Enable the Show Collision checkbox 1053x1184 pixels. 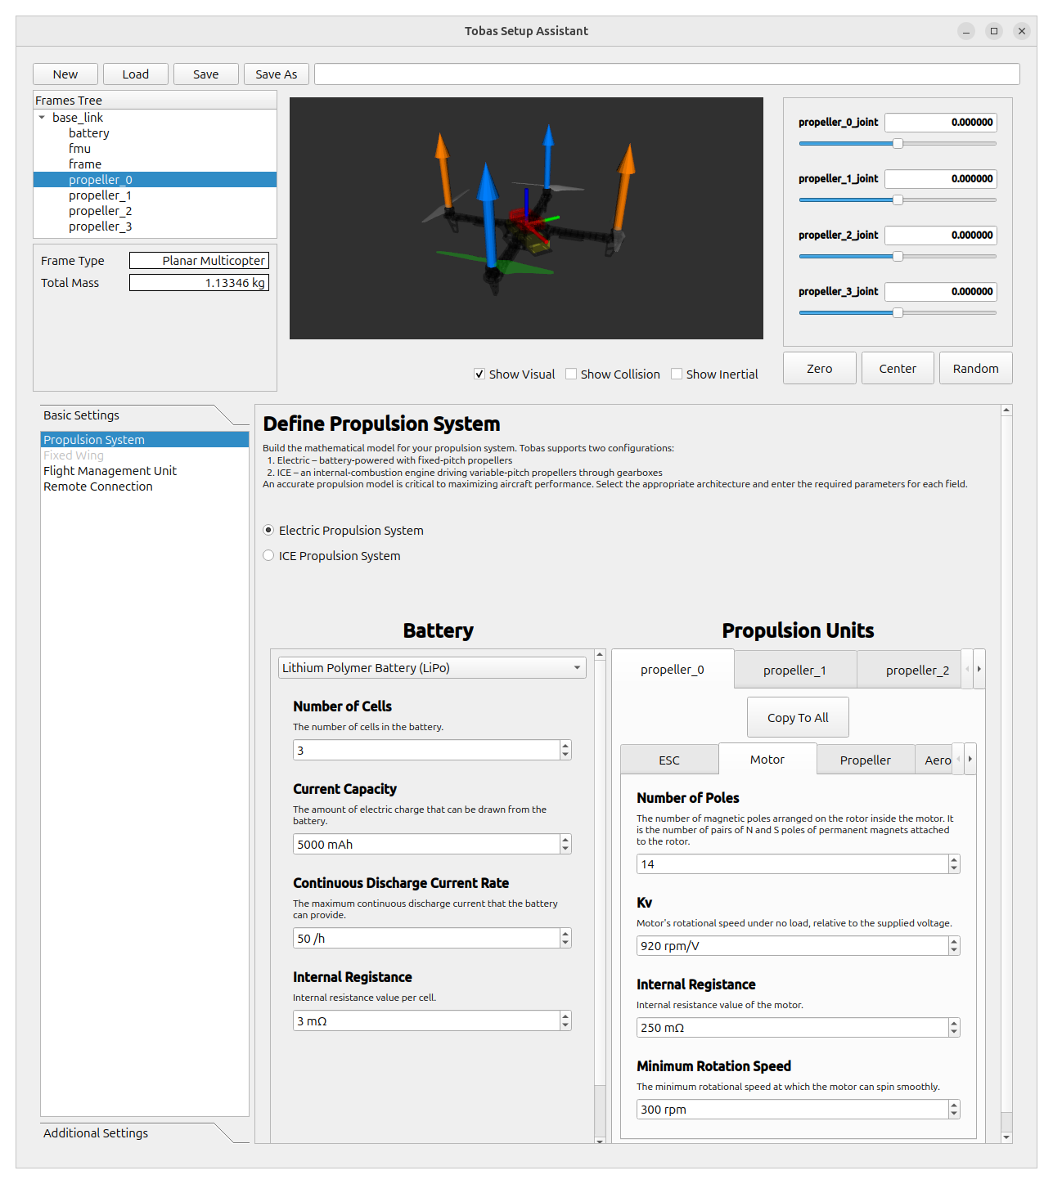[x=571, y=374]
